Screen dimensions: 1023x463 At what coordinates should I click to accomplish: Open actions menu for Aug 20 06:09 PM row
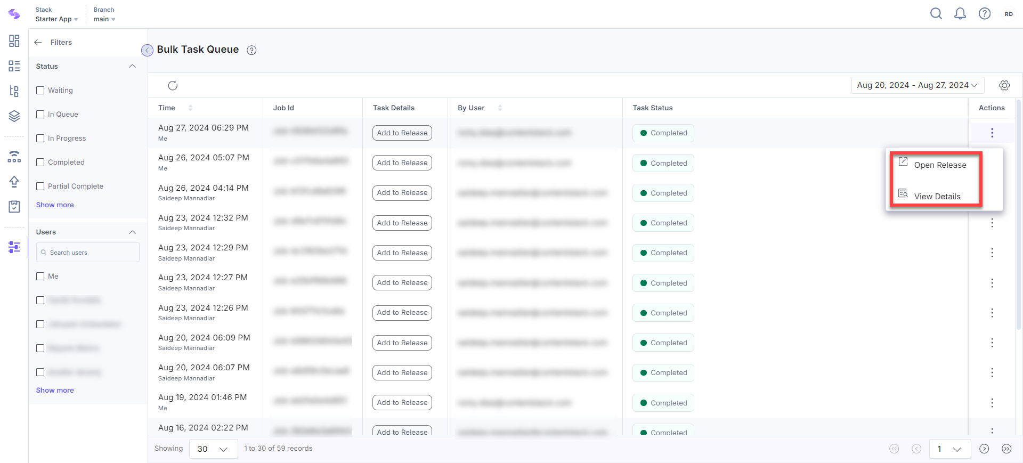[992, 343]
